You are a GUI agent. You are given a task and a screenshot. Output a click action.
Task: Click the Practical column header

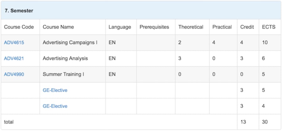coord(222,27)
